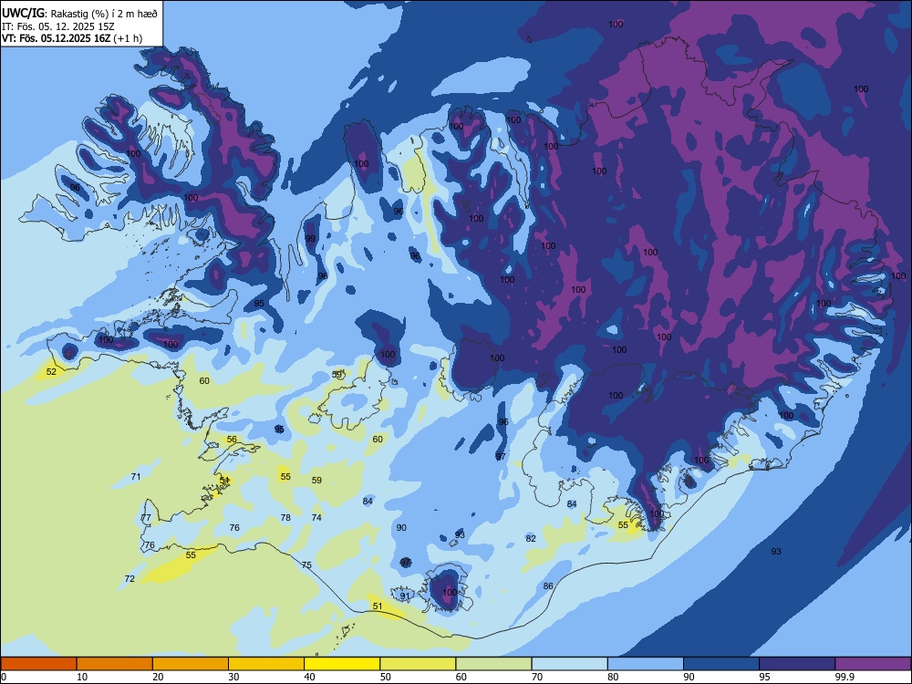Click the legend tick label '40'
Image resolution: width=912 pixels, height=684 pixels.
pyautogui.click(x=309, y=677)
